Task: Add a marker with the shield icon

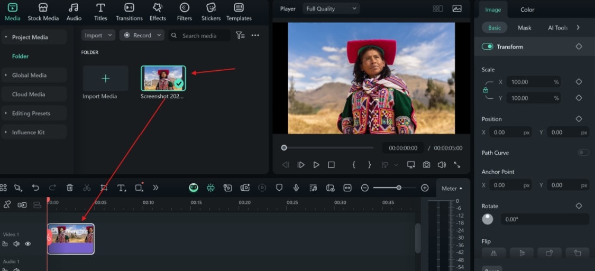Action: [279, 188]
